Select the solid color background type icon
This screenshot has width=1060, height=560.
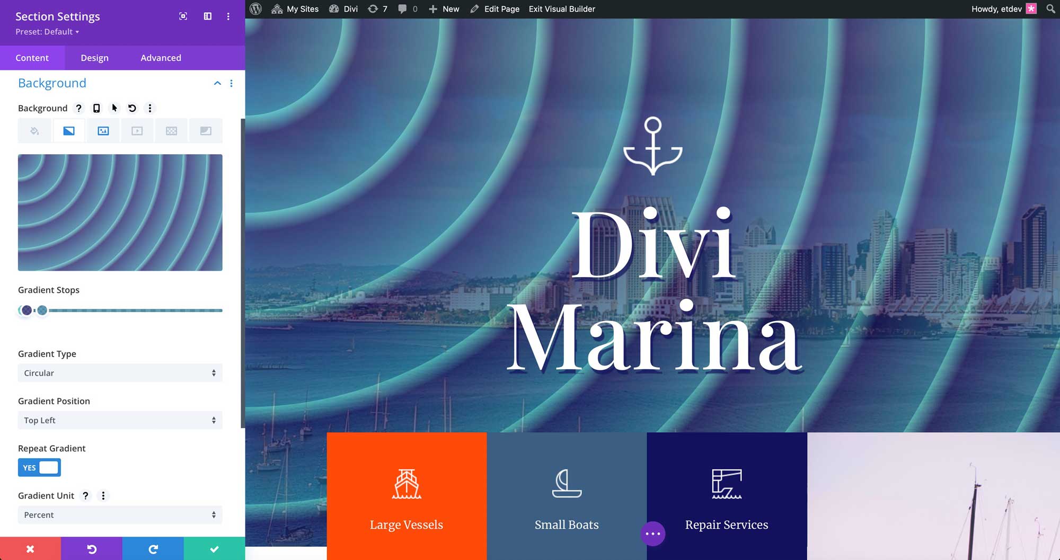(34, 130)
